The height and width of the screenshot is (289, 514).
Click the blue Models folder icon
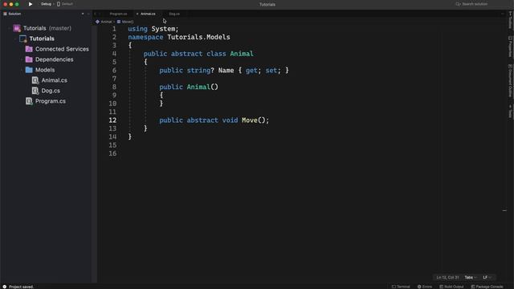[29, 70]
